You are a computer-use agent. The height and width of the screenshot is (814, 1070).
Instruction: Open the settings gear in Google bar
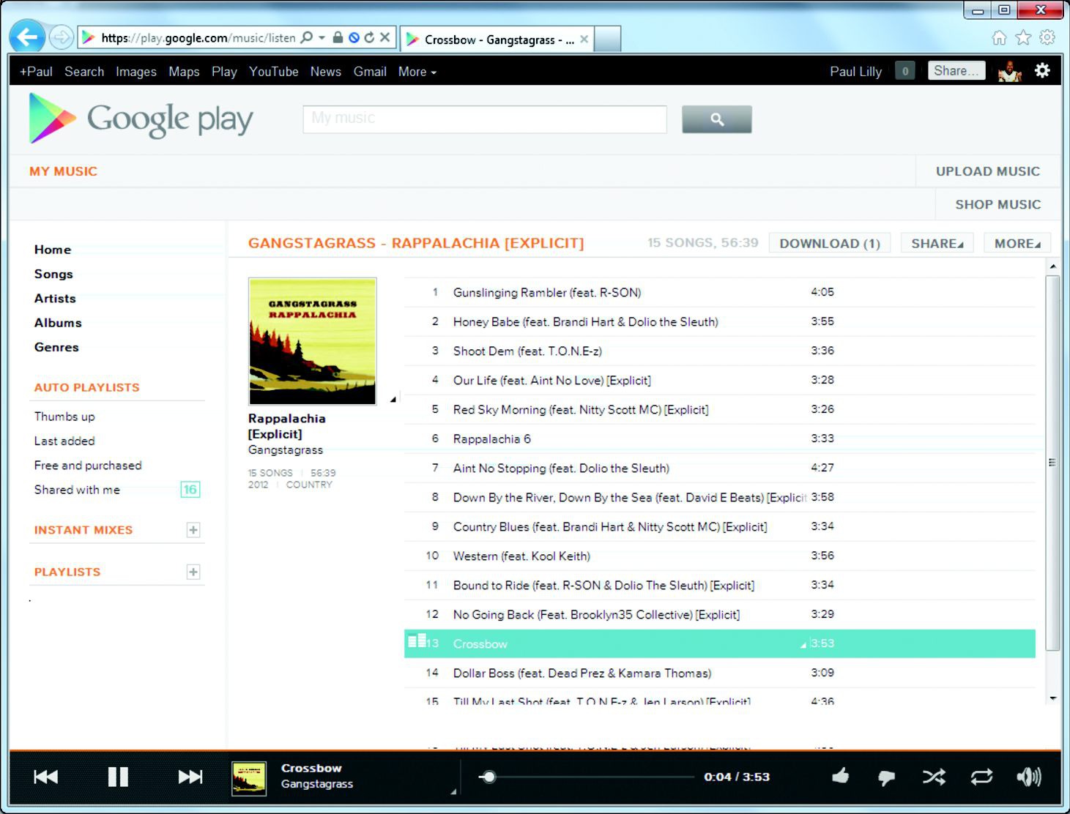[1041, 70]
